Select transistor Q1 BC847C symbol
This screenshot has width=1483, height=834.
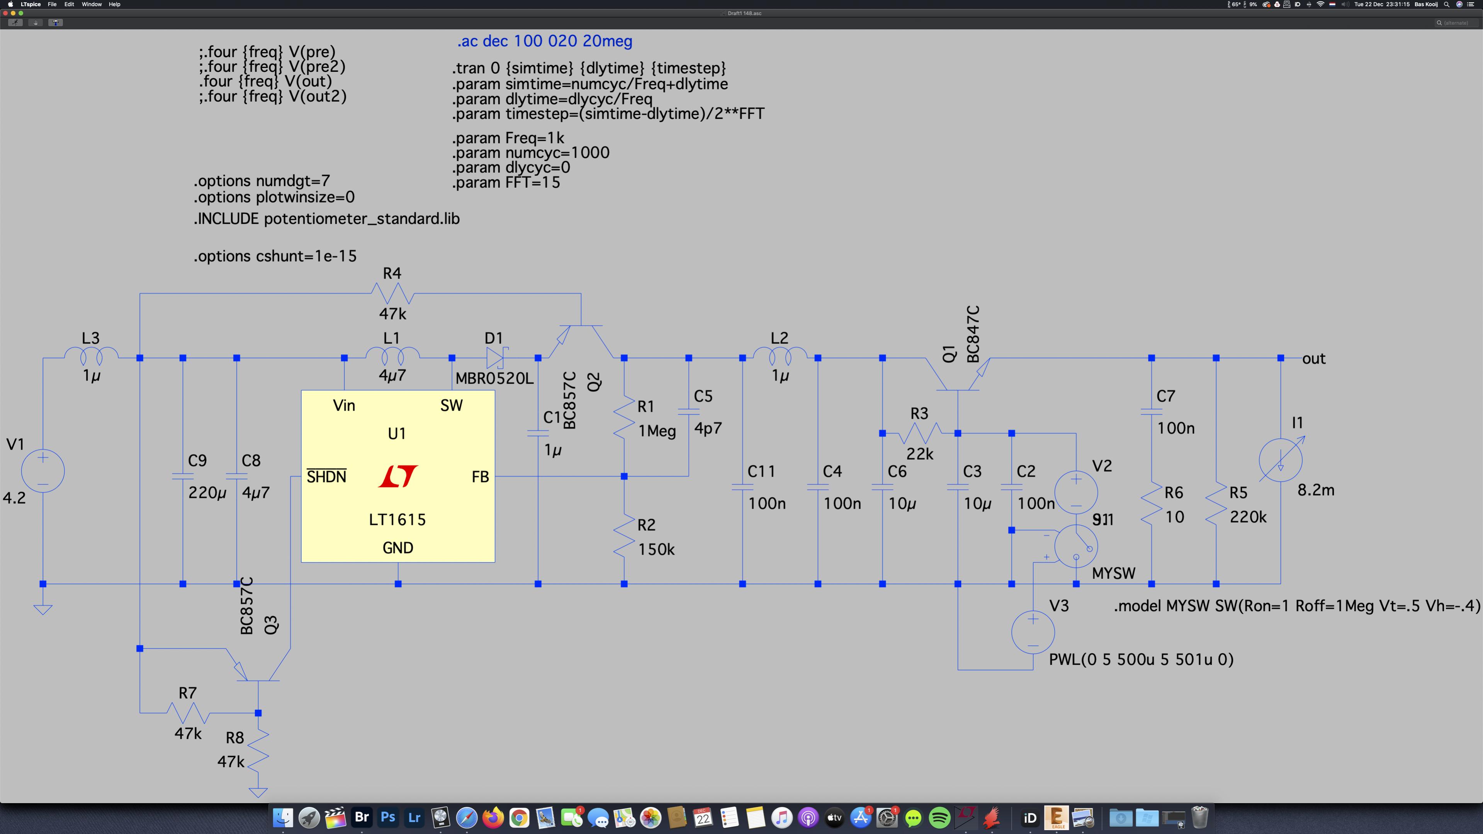[x=958, y=374]
